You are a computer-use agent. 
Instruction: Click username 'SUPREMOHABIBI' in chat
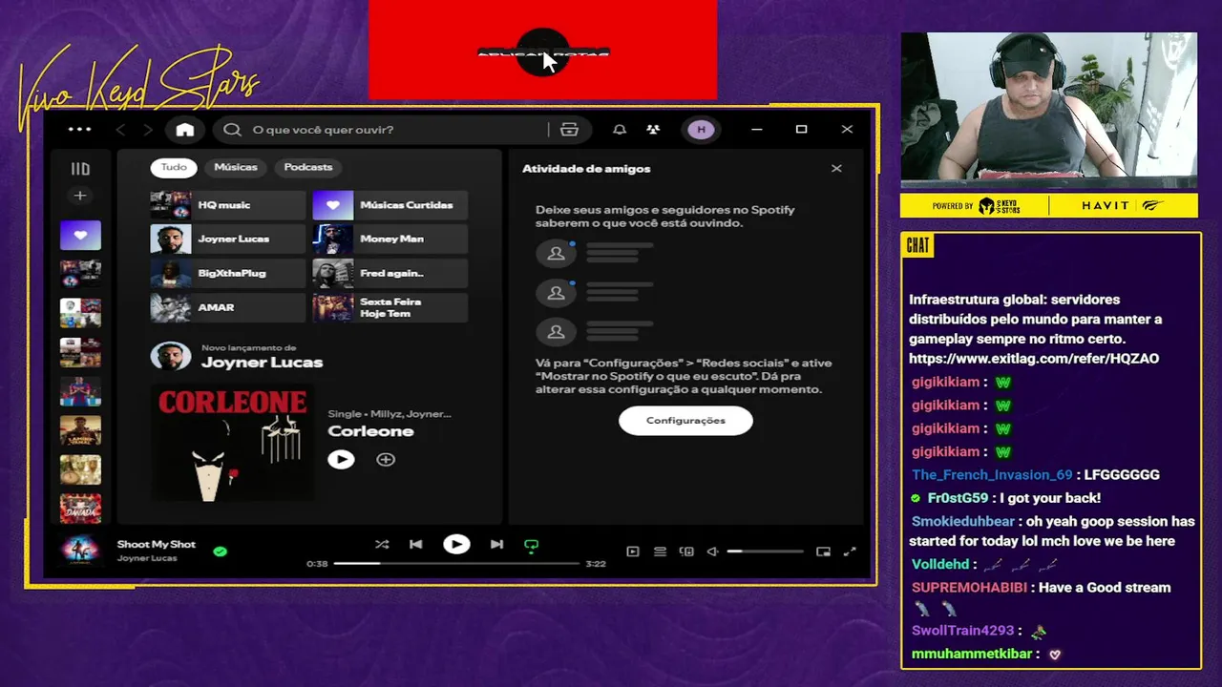[969, 588]
